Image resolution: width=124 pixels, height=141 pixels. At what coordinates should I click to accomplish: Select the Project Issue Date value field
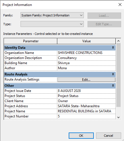pyautogui.click(x=86, y=91)
